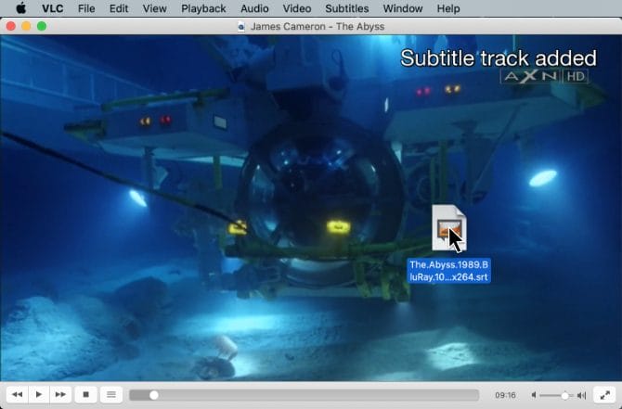Set max volume via loud speaker icon
This screenshot has width=622, height=409.
[x=581, y=395]
